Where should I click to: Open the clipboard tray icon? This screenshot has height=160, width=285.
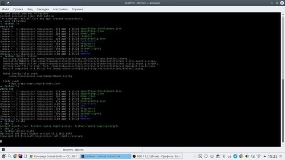(x=218, y=156)
